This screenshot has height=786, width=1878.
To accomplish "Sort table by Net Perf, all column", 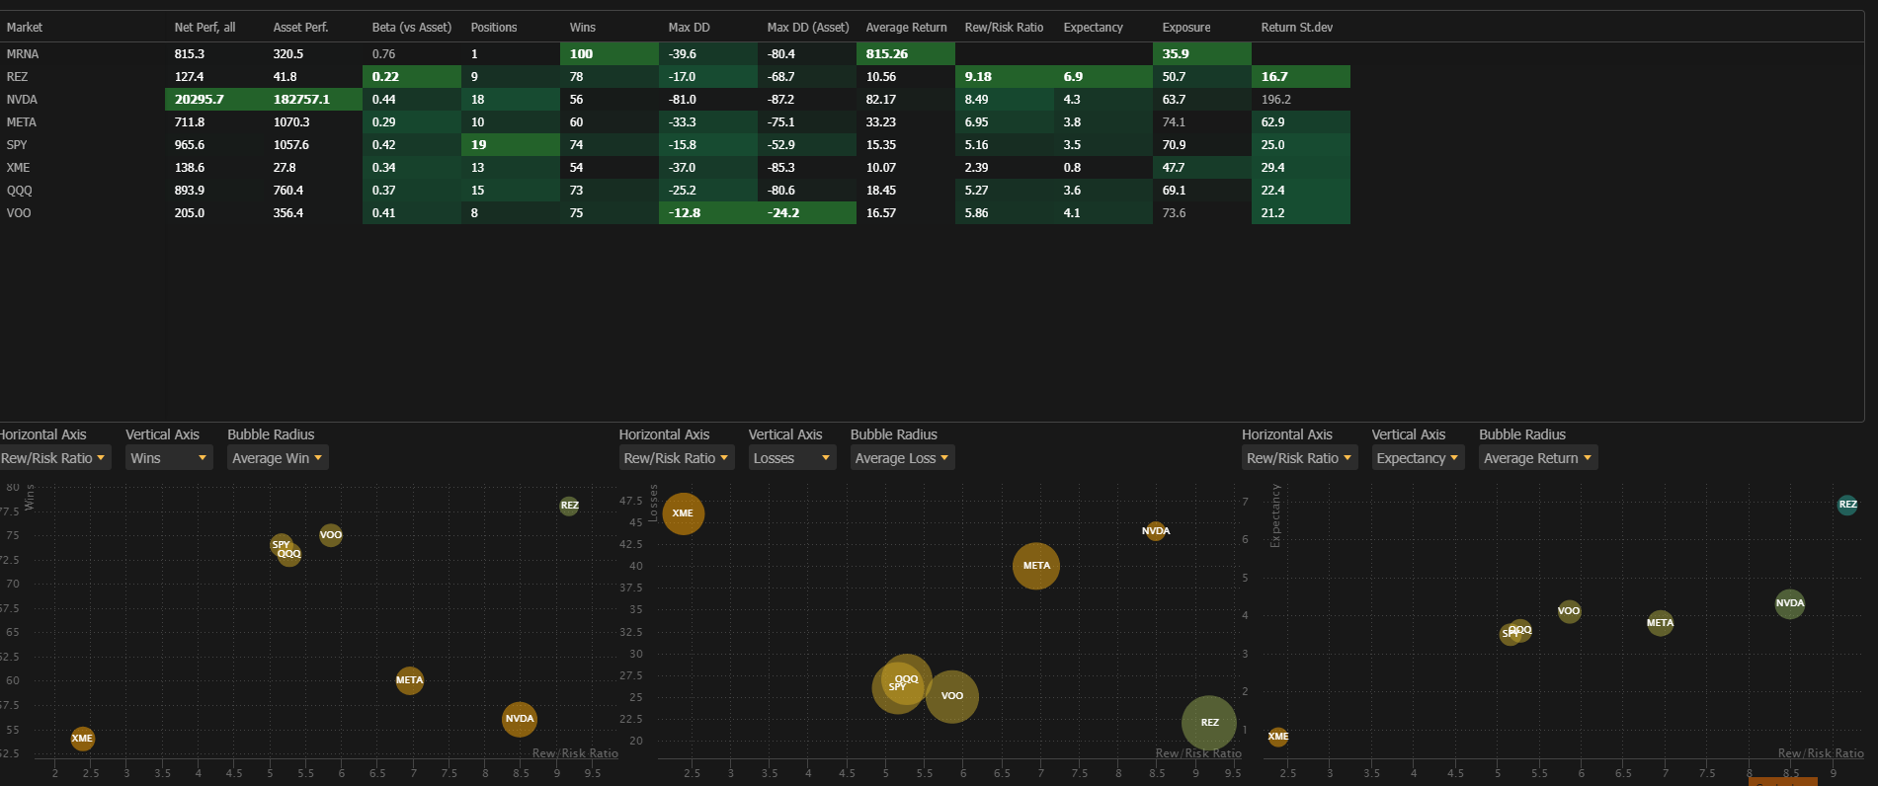I will tap(204, 28).
